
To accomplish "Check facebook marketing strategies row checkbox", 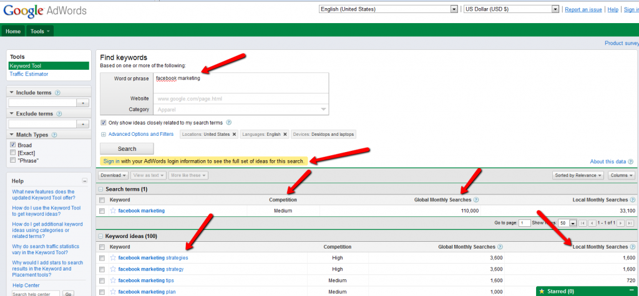I will pos(102,258).
